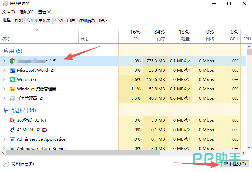This screenshot has height=172, width=252.
Task: Switch to the 启动 tab
Action: pos(59,21)
